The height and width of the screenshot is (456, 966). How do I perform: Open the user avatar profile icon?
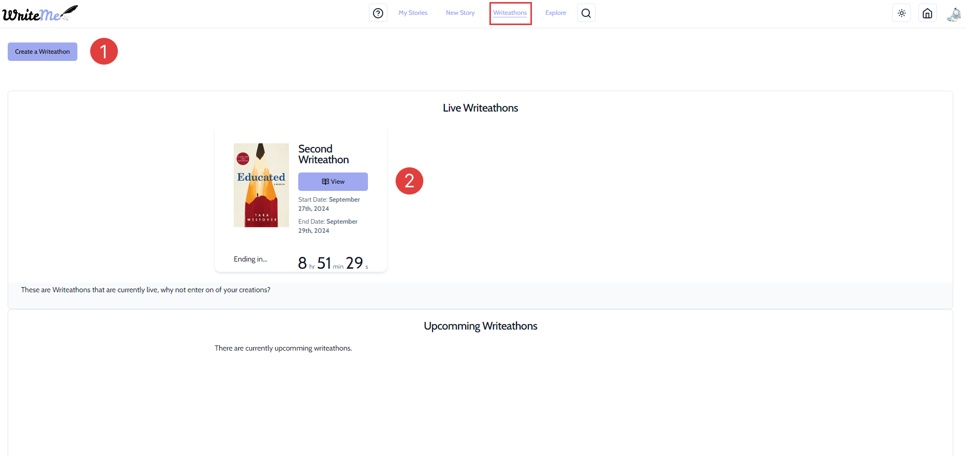[x=953, y=14]
